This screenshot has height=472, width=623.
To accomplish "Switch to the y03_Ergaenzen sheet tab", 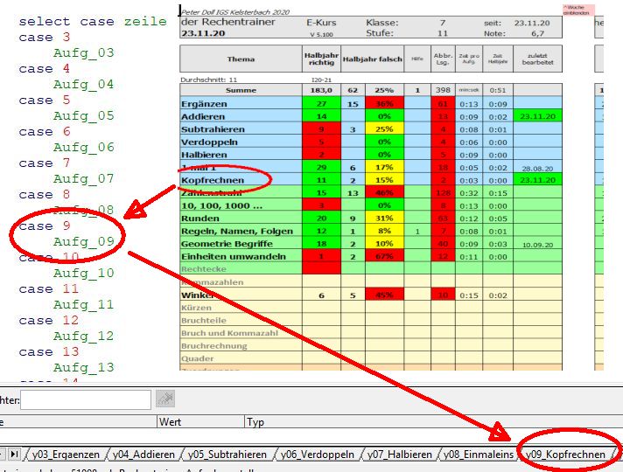I will pyautogui.click(x=67, y=455).
